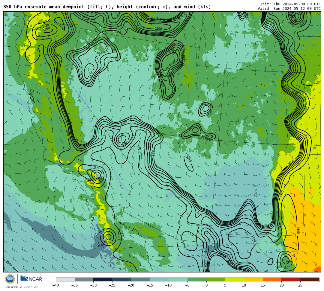324x291 pixels.
Task: Click the -25 colorbar tick label
Action: [x=112, y=285]
